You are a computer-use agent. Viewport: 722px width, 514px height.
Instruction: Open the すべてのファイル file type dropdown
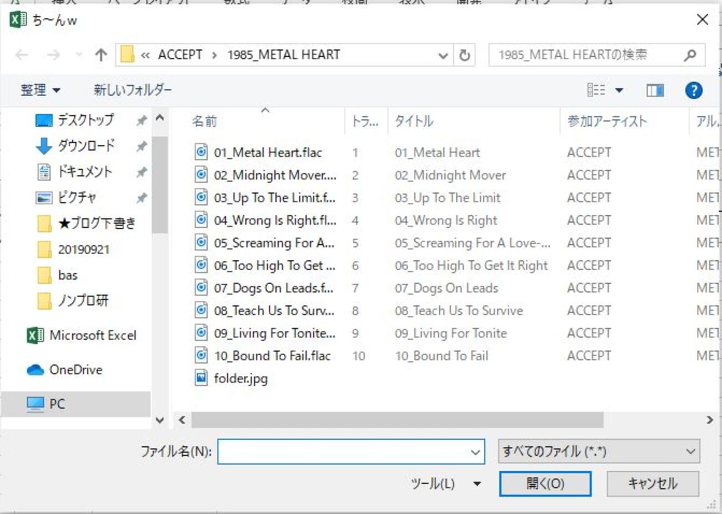599,452
